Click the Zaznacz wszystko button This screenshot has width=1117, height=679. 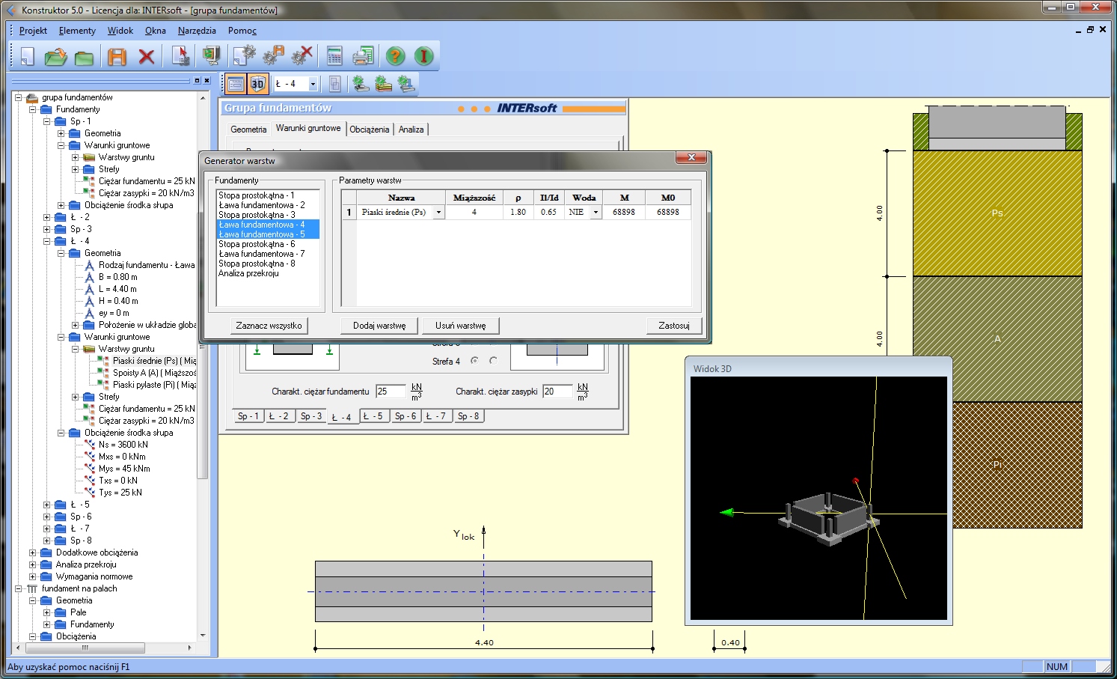click(x=269, y=326)
